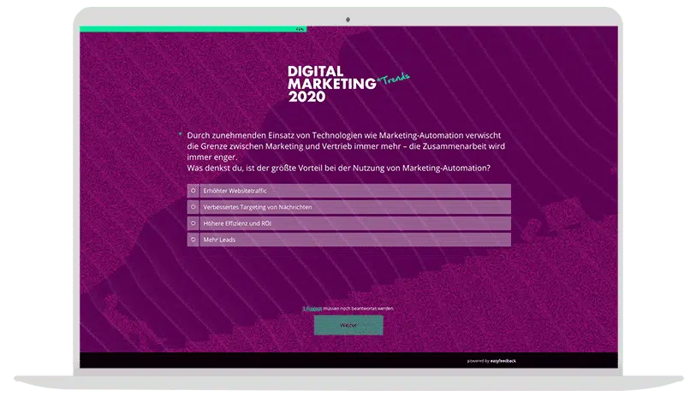Click the green survey progress bar
The width and height of the screenshot is (690, 402).
point(188,29)
